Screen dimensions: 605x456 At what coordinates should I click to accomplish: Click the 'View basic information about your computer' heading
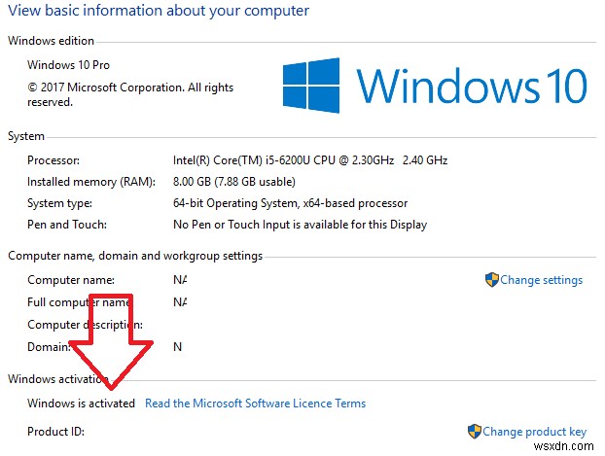coord(159,12)
